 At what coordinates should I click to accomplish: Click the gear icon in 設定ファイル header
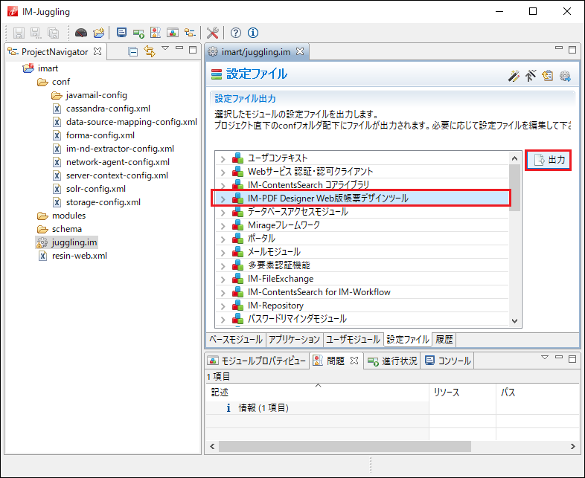pyautogui.click(x=565, y=76)
